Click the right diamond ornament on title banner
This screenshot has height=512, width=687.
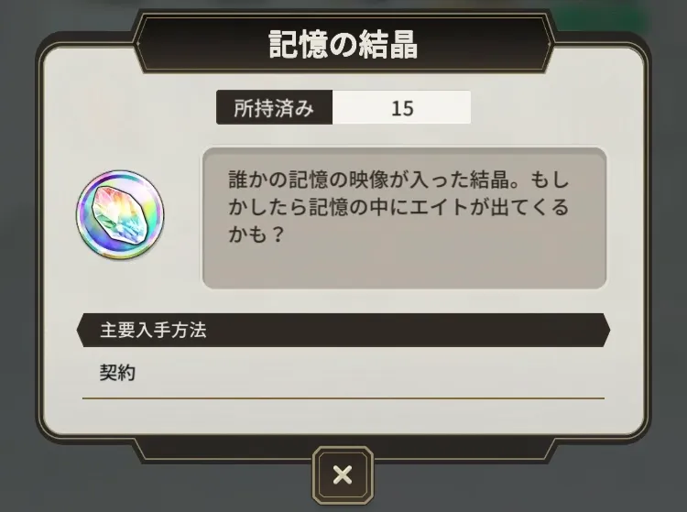click(x=549, y=44)
